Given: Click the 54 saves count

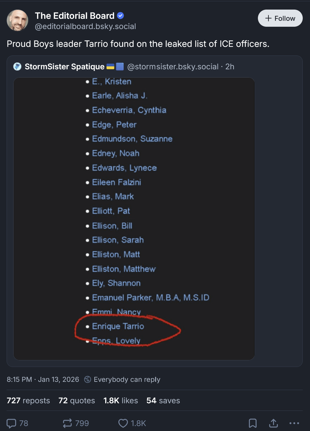Looking at the screenshot, I should tap(163, 401).
